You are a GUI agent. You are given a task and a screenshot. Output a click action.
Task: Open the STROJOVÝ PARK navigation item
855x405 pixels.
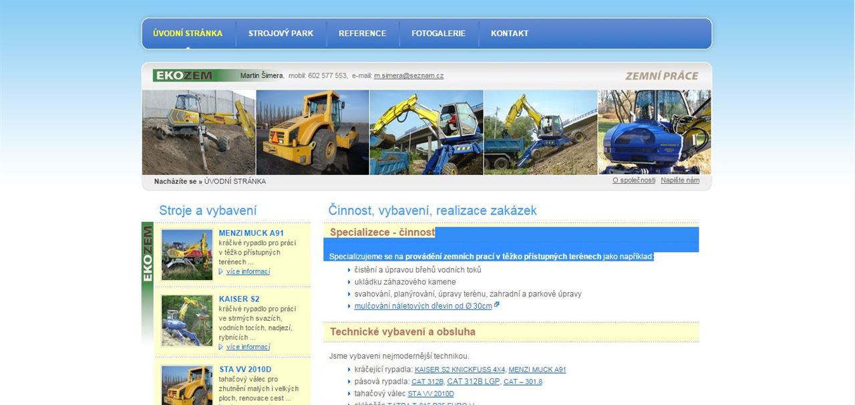click(281, 33)
